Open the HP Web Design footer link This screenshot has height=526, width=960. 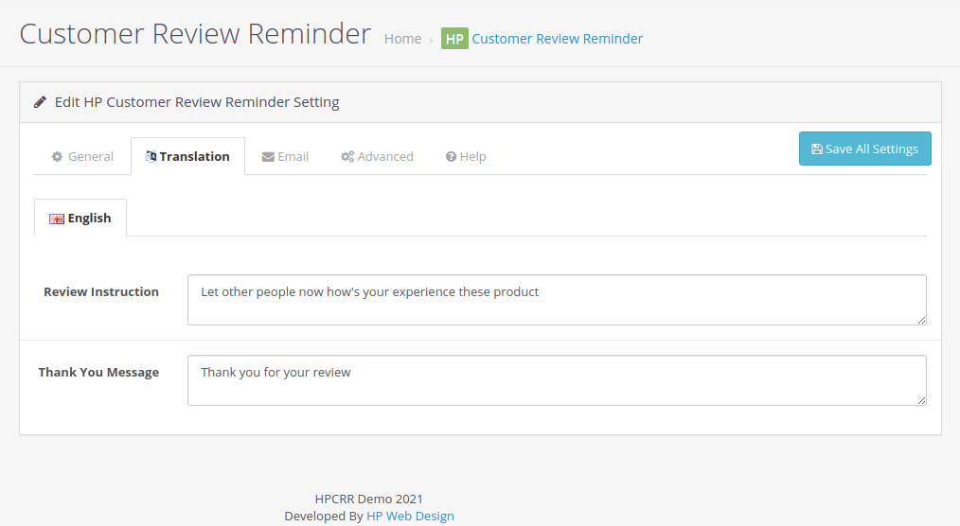click(410, 516)
